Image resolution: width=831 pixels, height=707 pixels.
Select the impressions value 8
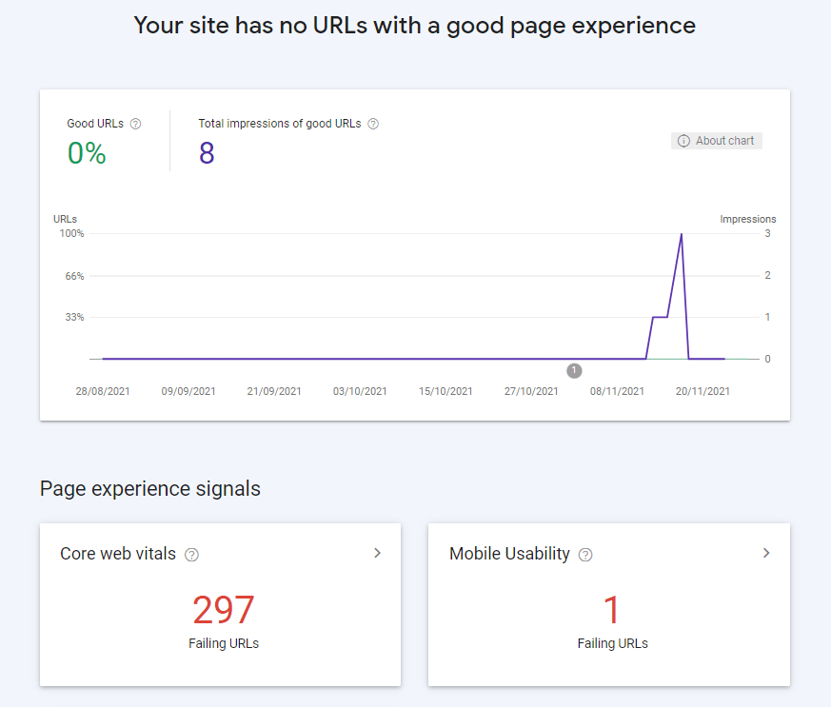[x=207, y=153]
